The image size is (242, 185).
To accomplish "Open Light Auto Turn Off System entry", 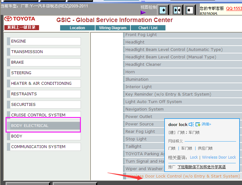I will tap(183, 102).
